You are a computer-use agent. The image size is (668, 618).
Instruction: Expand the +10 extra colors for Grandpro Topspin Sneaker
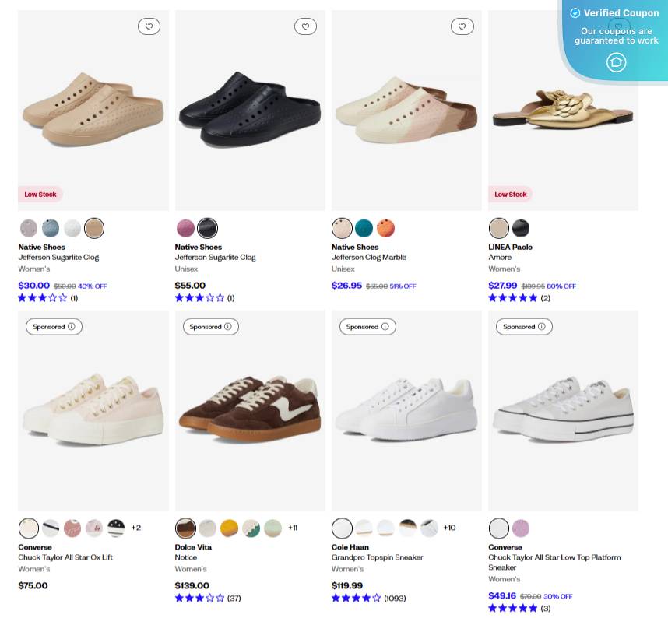[448, 528]
